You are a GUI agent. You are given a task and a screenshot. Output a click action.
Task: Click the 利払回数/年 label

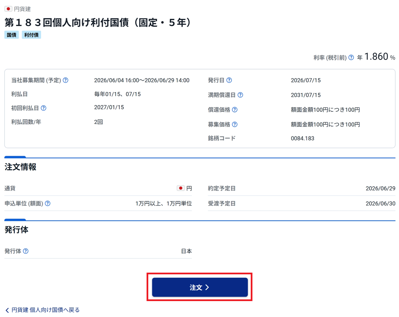point(26,122)
